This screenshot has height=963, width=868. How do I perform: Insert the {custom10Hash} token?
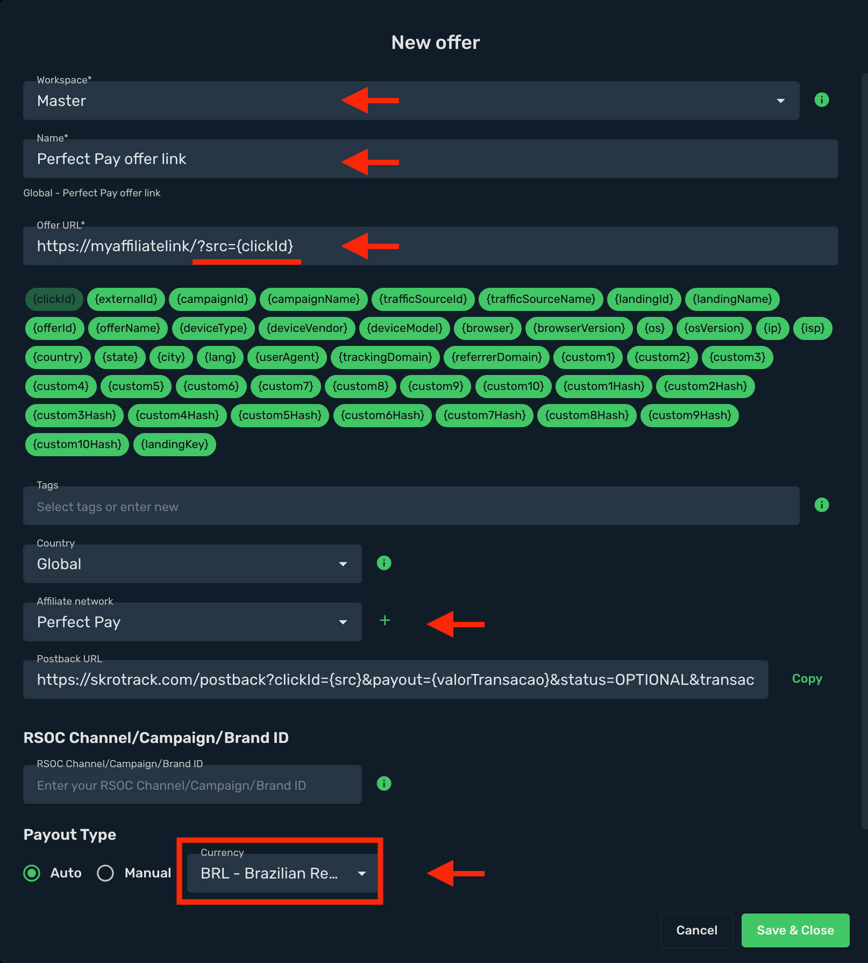click(x=77, y=444)
